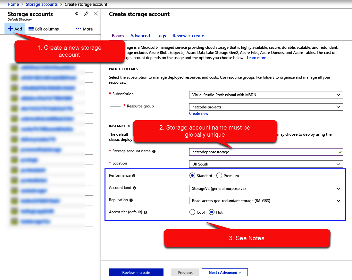Collapse the Storage accounts panel
Image resolution: width=352 pixels, height=280 pixels.
click(x=77, y=13)
